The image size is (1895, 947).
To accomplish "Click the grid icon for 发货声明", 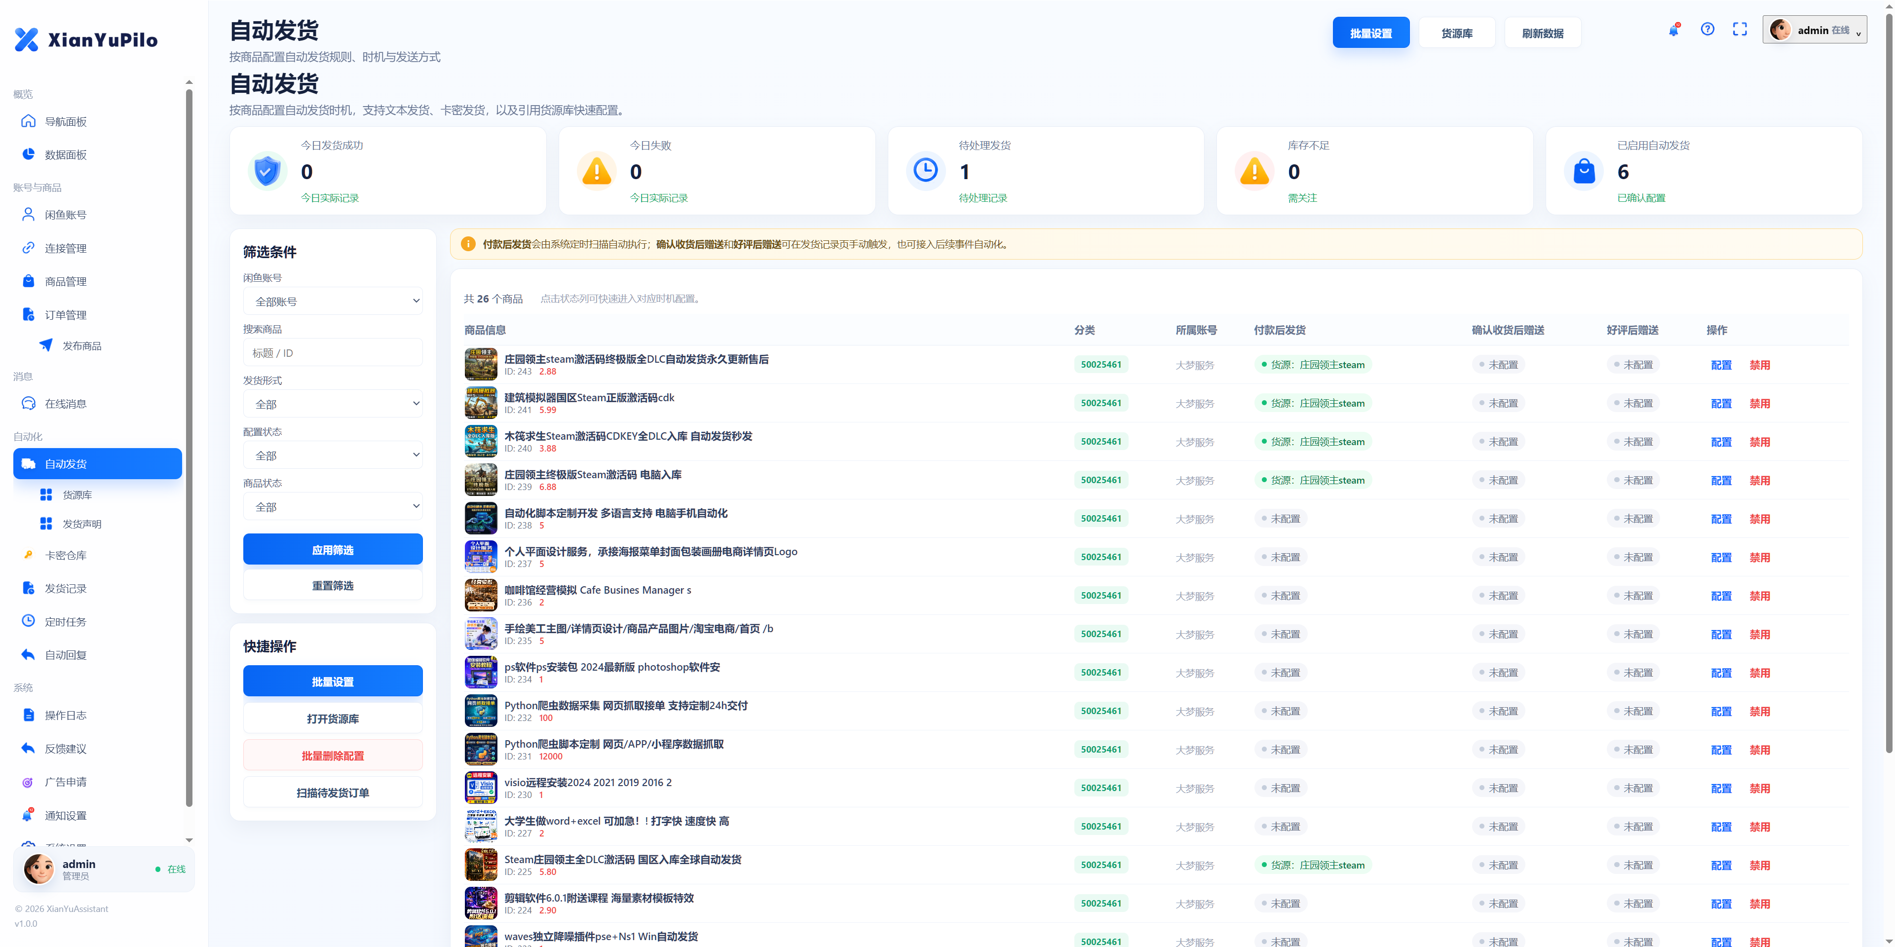I will (45, 523).
